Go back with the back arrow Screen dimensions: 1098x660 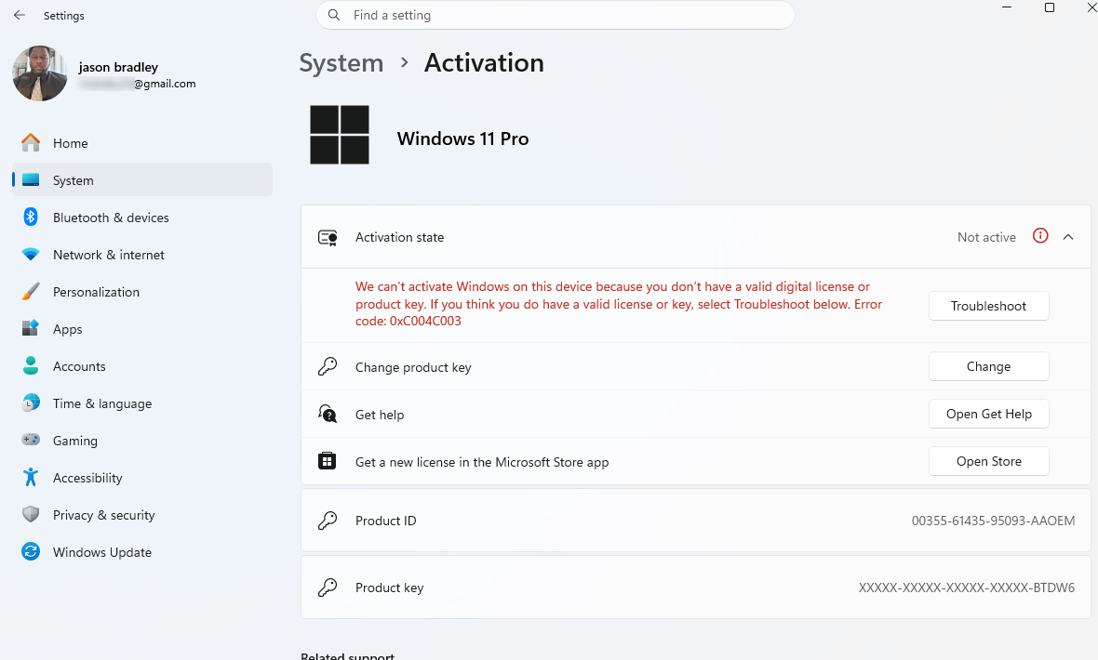coord(20,15)
